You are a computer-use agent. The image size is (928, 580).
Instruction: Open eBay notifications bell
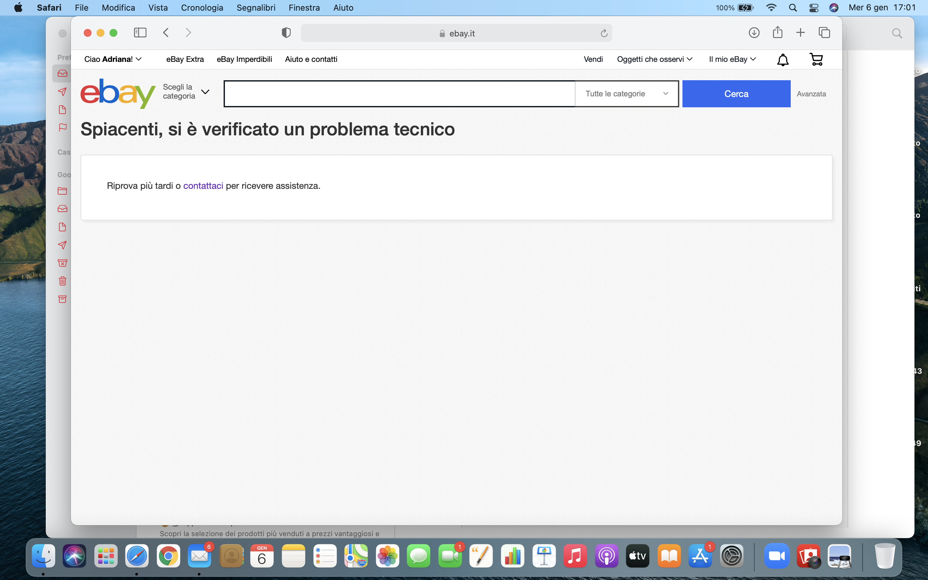pyautogui.click(x=783, y=60)
